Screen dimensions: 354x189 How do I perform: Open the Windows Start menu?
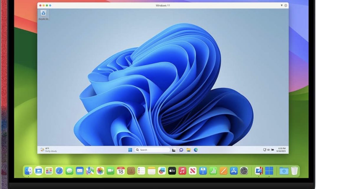[130, 150]
